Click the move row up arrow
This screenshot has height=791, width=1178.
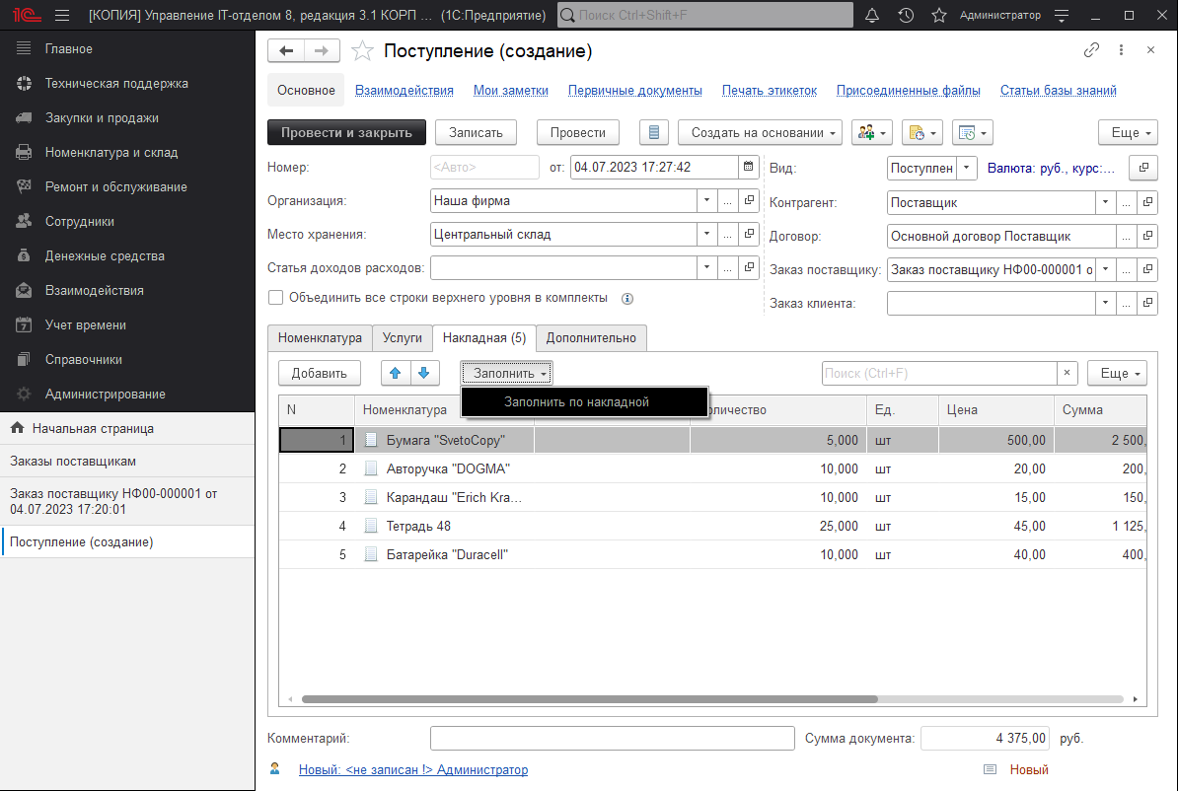click(x=396, y=373)
